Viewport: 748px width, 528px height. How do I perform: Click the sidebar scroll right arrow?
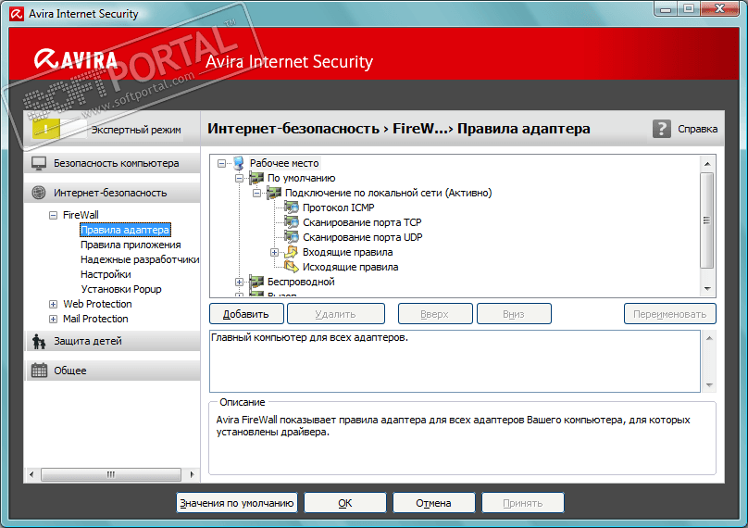pyautogui.click(x=192, y=474)
